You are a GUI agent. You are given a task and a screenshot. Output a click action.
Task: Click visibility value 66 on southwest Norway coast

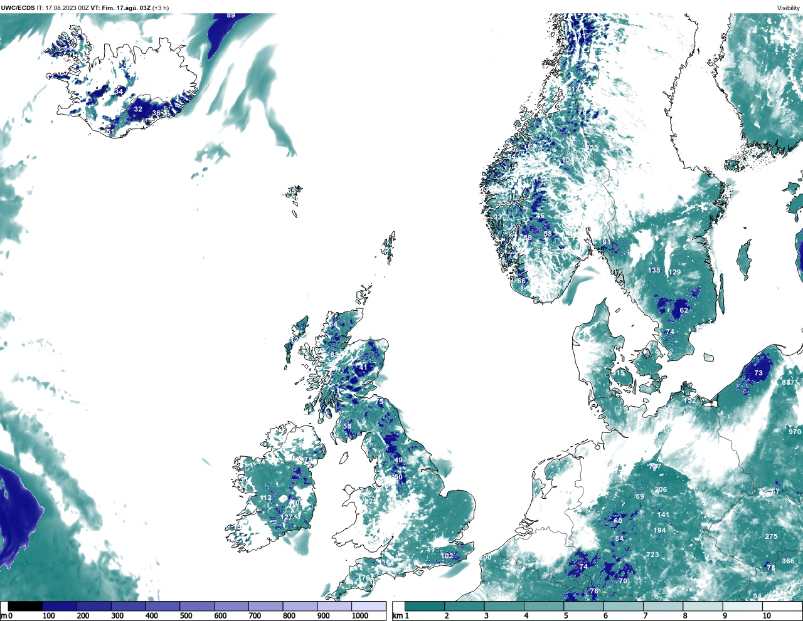(521, 281)
